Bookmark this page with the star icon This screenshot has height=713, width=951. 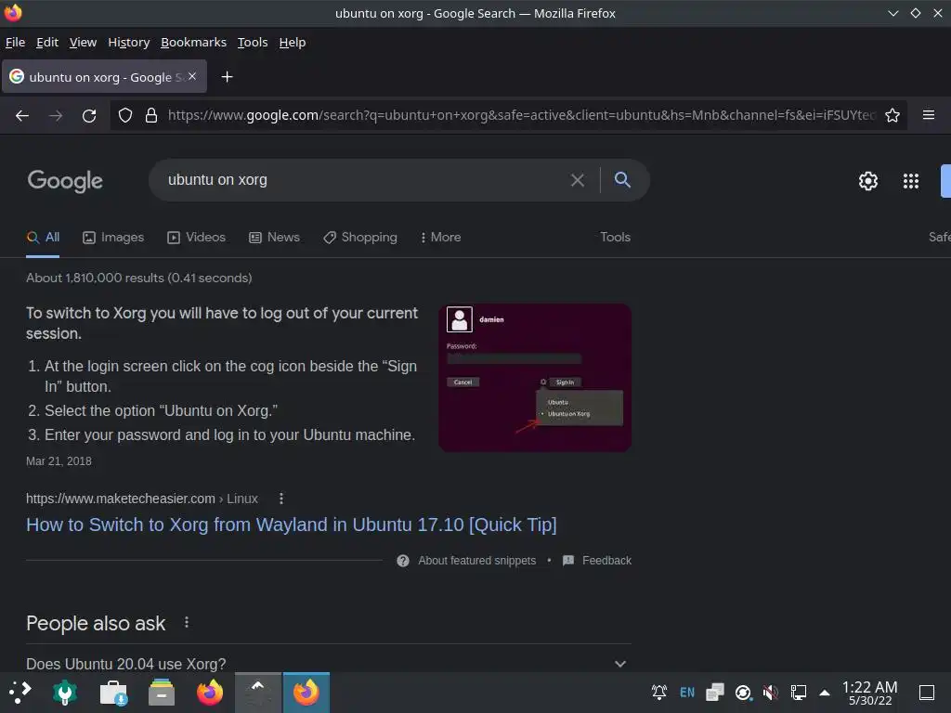point(892,115)
